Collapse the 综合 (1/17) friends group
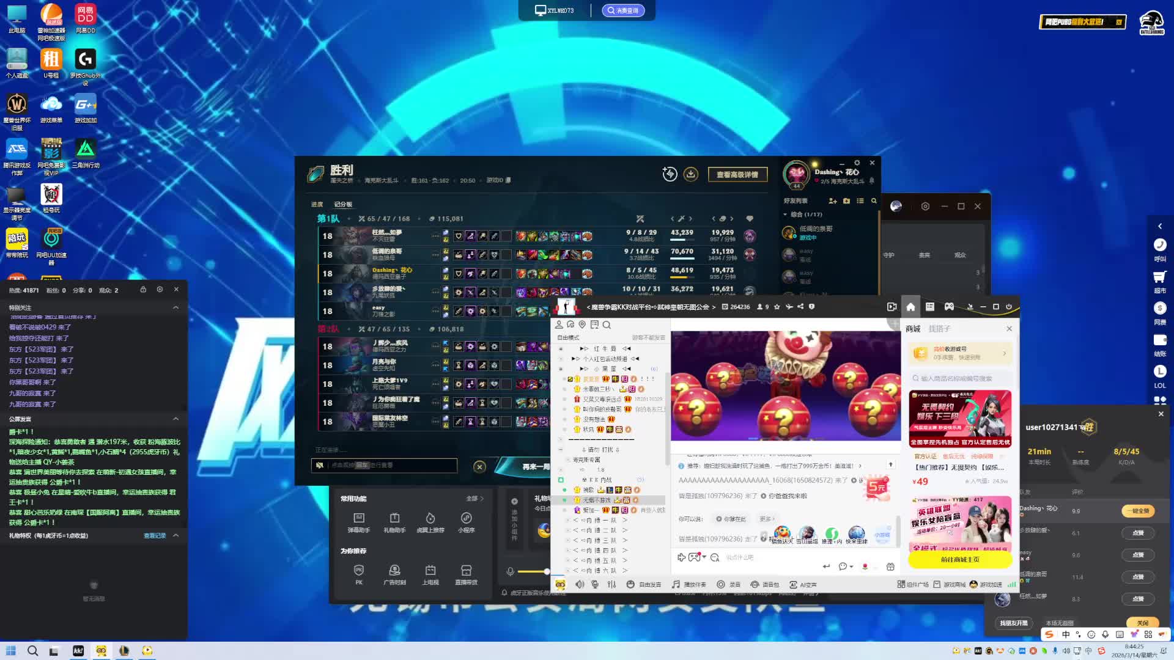The height and width of the screenshot is (660, 1174). point(785,215)
